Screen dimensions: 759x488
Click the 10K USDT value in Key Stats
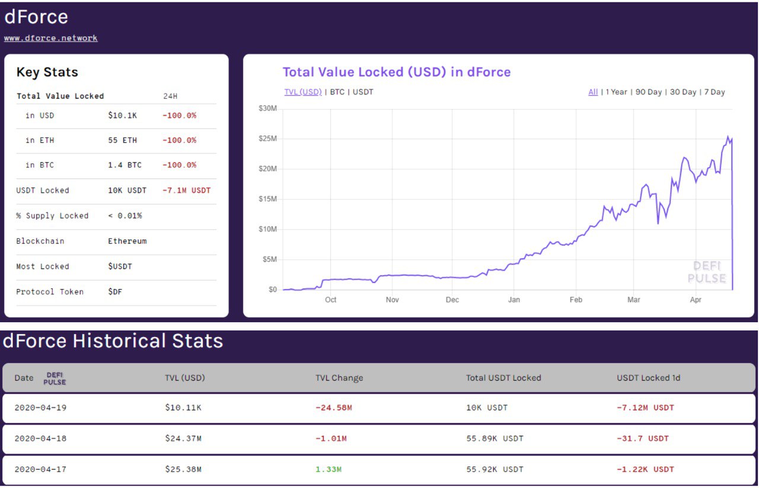tap(127, 191)
